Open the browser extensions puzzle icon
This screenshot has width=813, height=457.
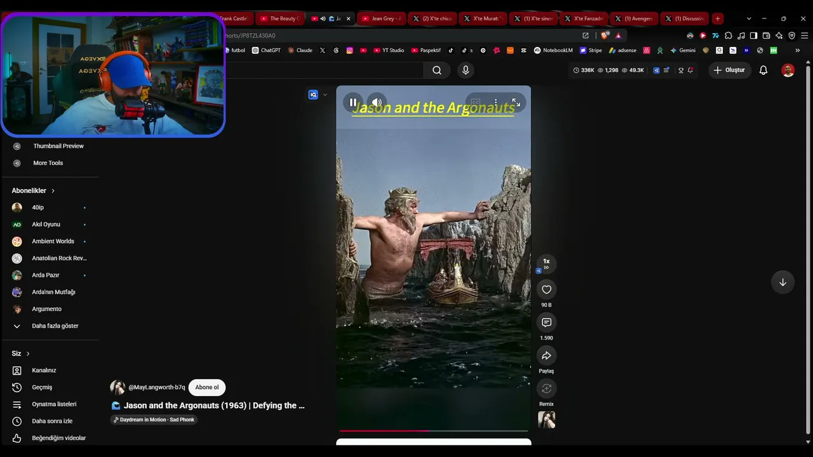728,36
